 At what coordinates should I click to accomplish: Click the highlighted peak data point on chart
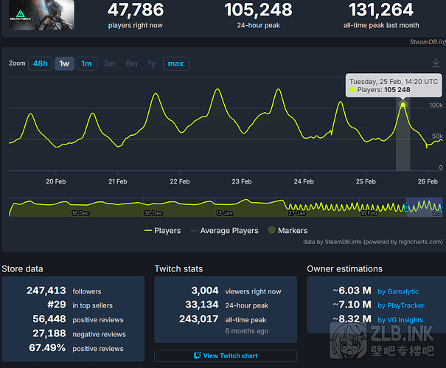coord(403,105)
